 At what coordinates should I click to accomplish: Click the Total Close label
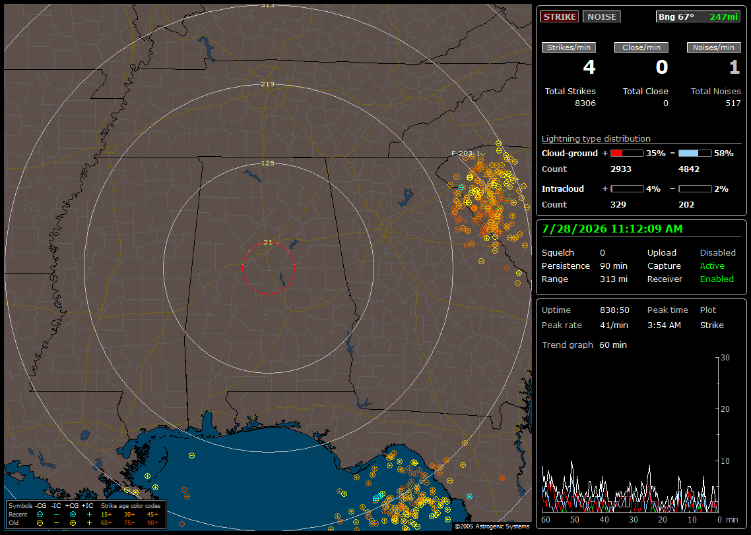tap(645, 92)
